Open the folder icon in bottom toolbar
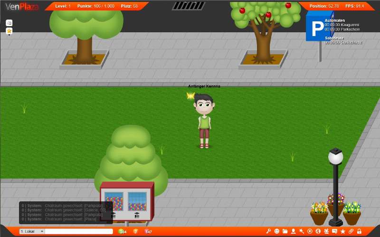The image size is (380, 237). 285,231
